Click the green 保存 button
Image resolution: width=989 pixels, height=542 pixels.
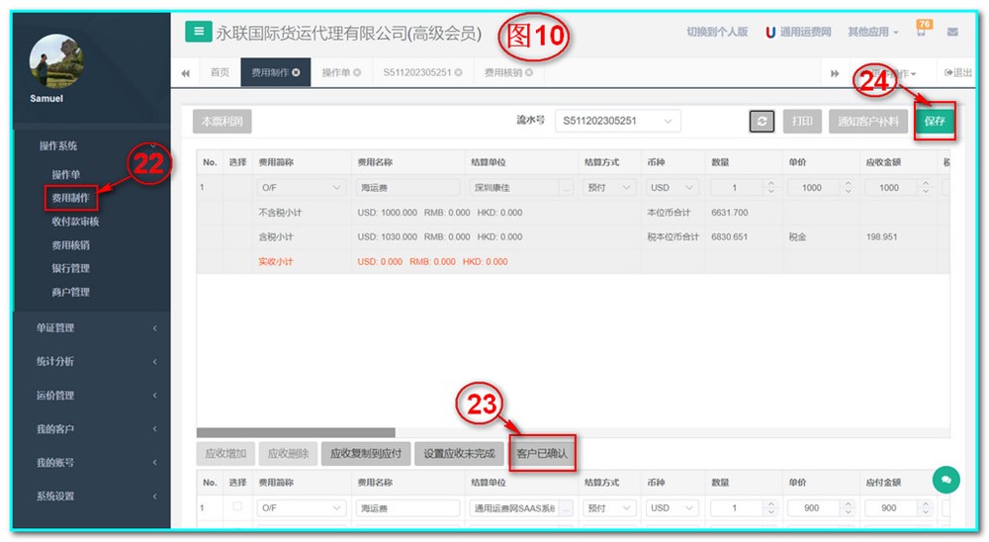[x=934, y=121]
